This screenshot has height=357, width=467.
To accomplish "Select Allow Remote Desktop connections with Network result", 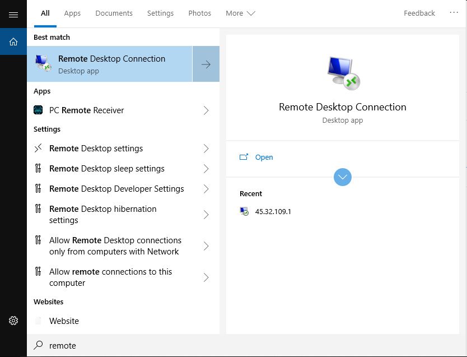I will point(123,246).
